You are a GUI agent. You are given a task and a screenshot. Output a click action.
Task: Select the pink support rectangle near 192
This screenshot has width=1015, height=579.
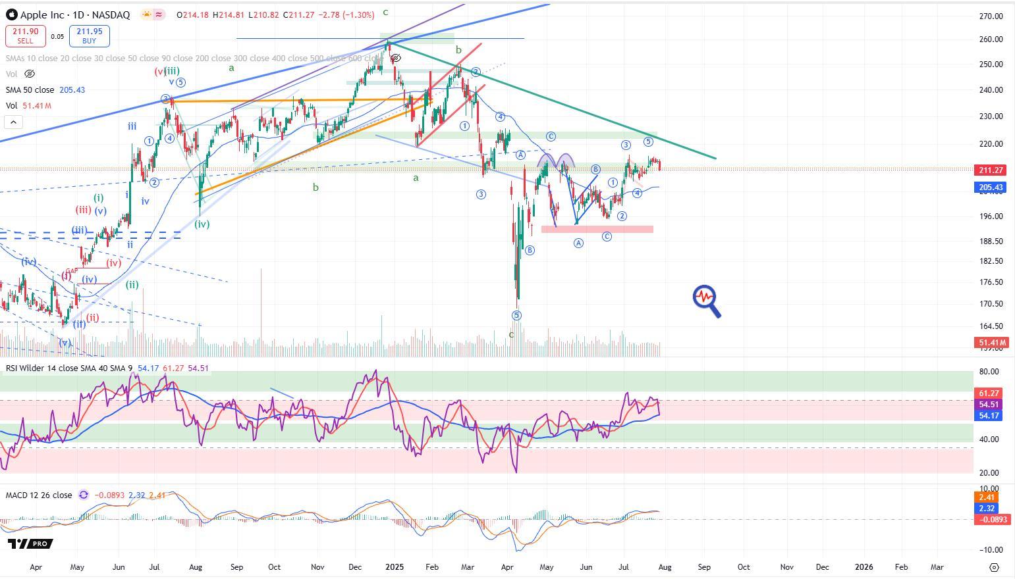point(597,229)
